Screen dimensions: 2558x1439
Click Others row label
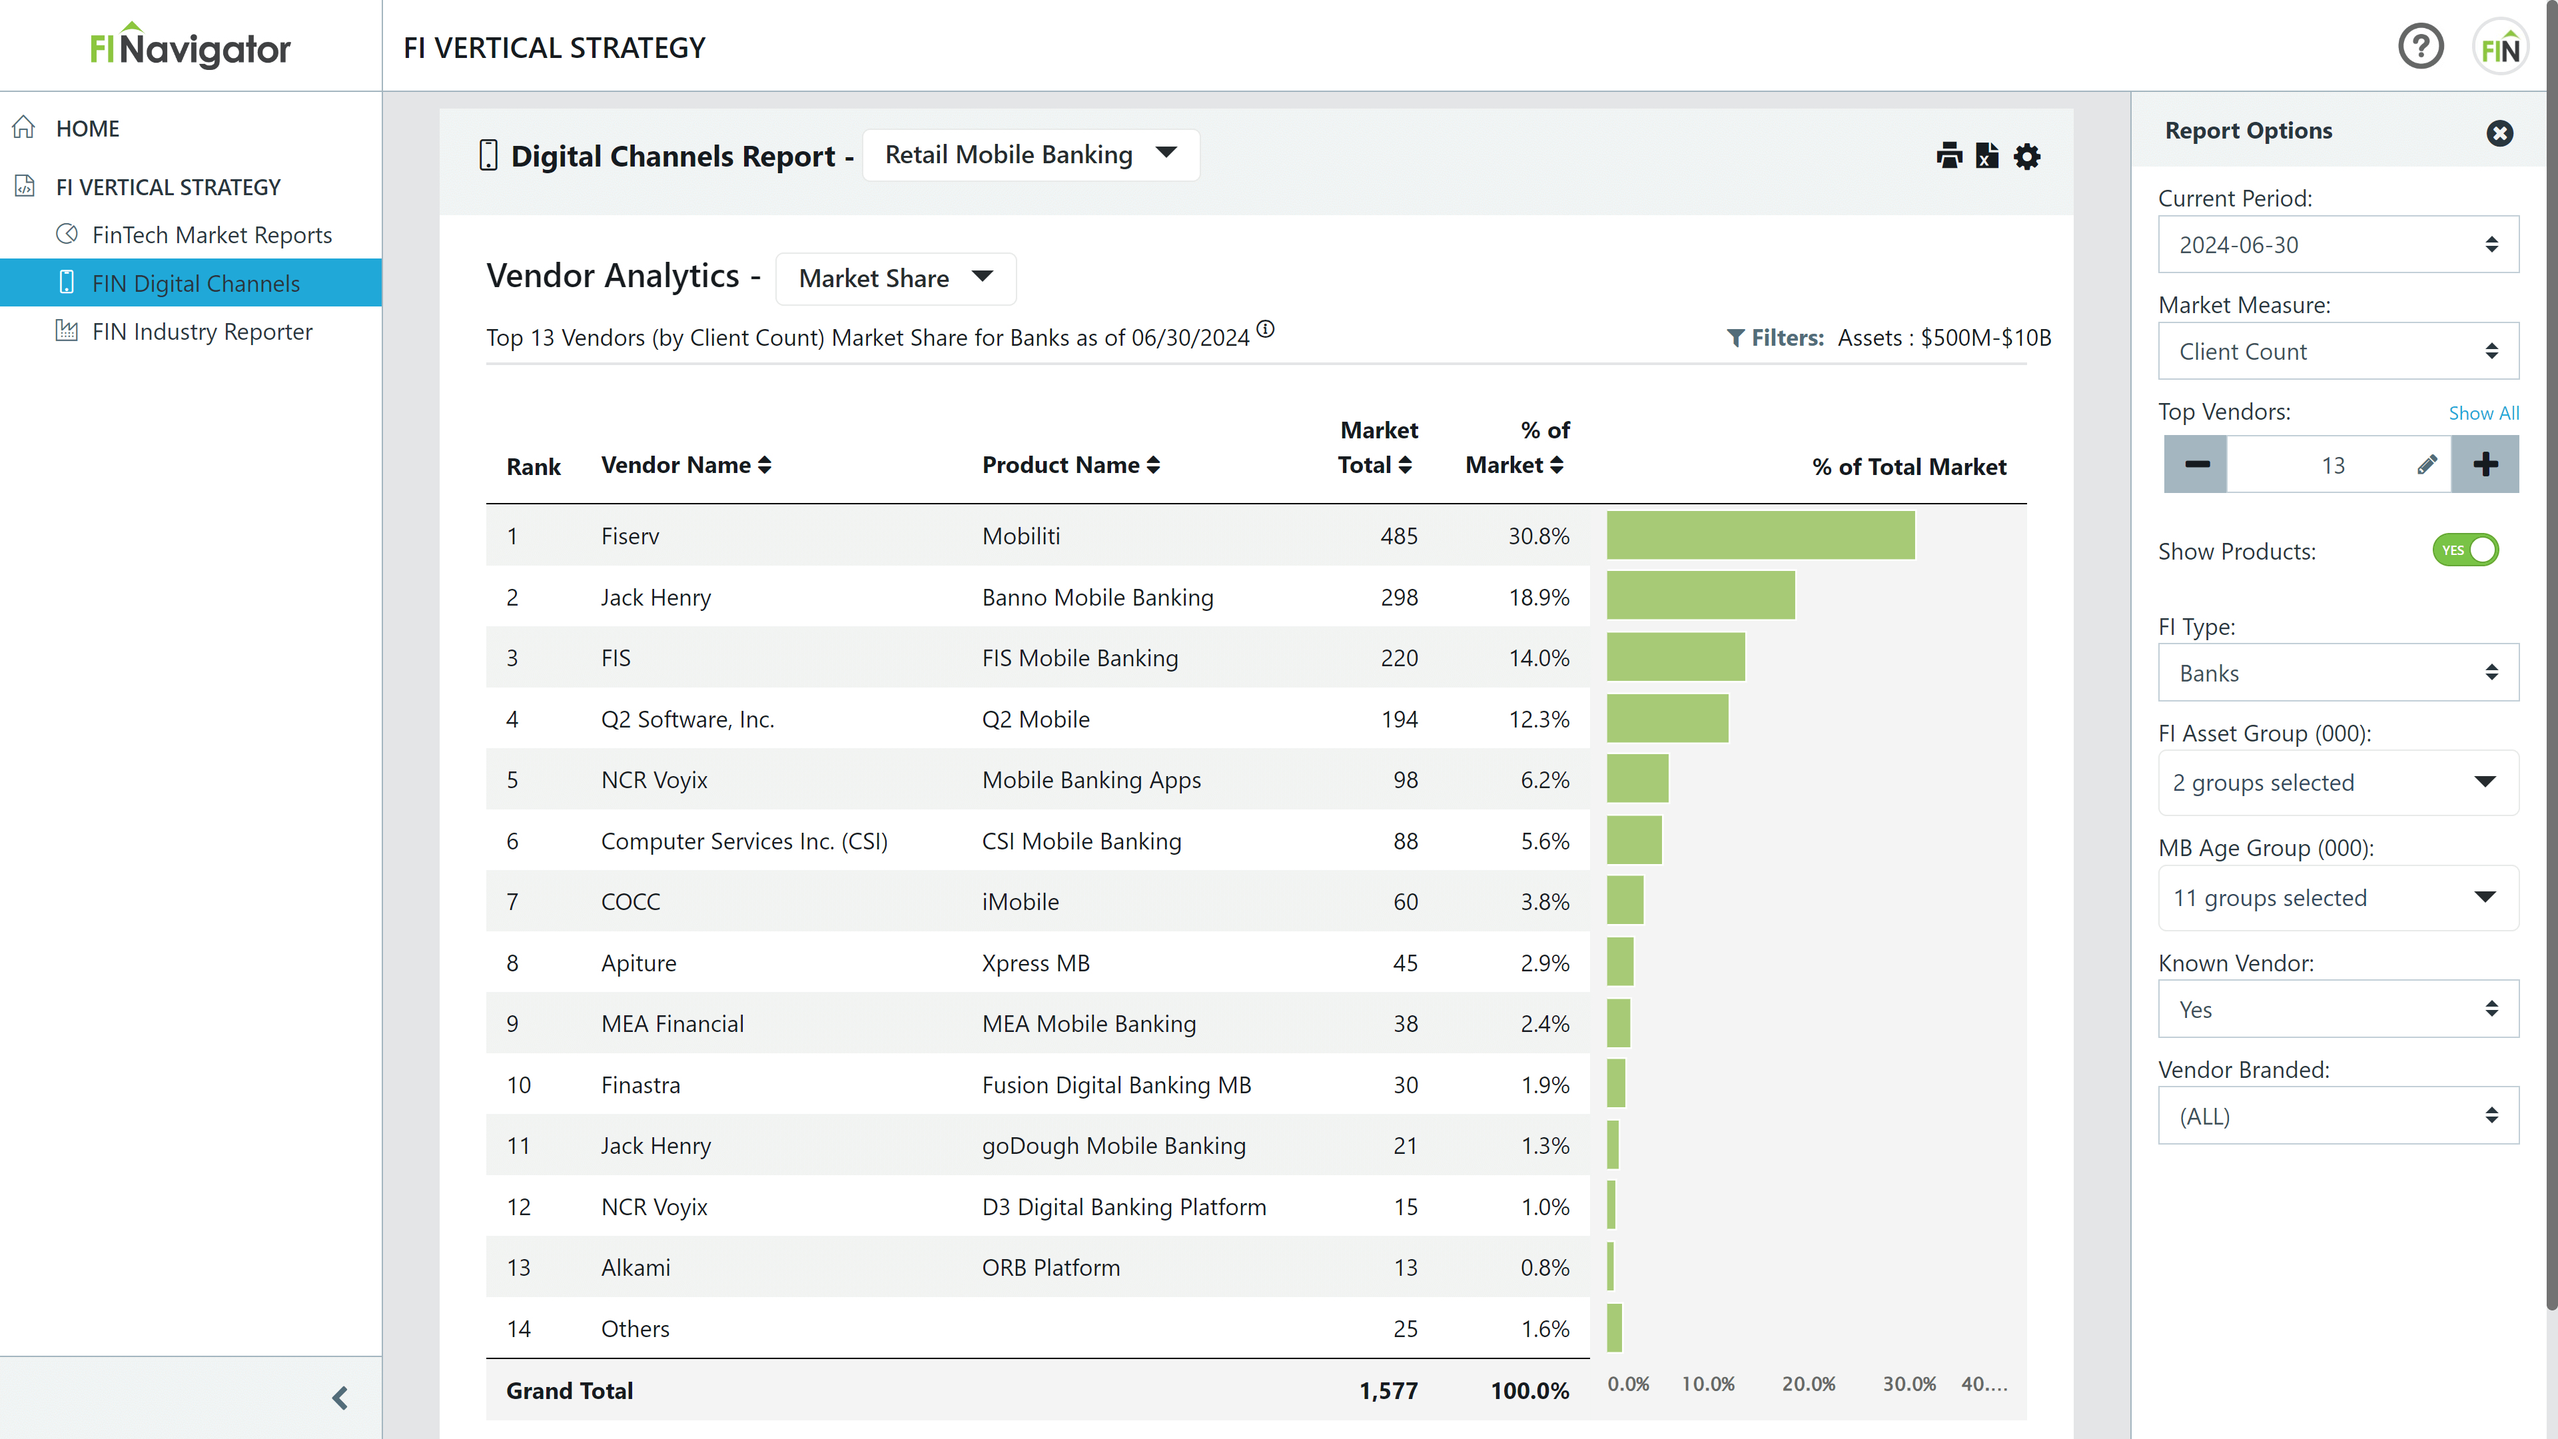[x=635, y=1329]
